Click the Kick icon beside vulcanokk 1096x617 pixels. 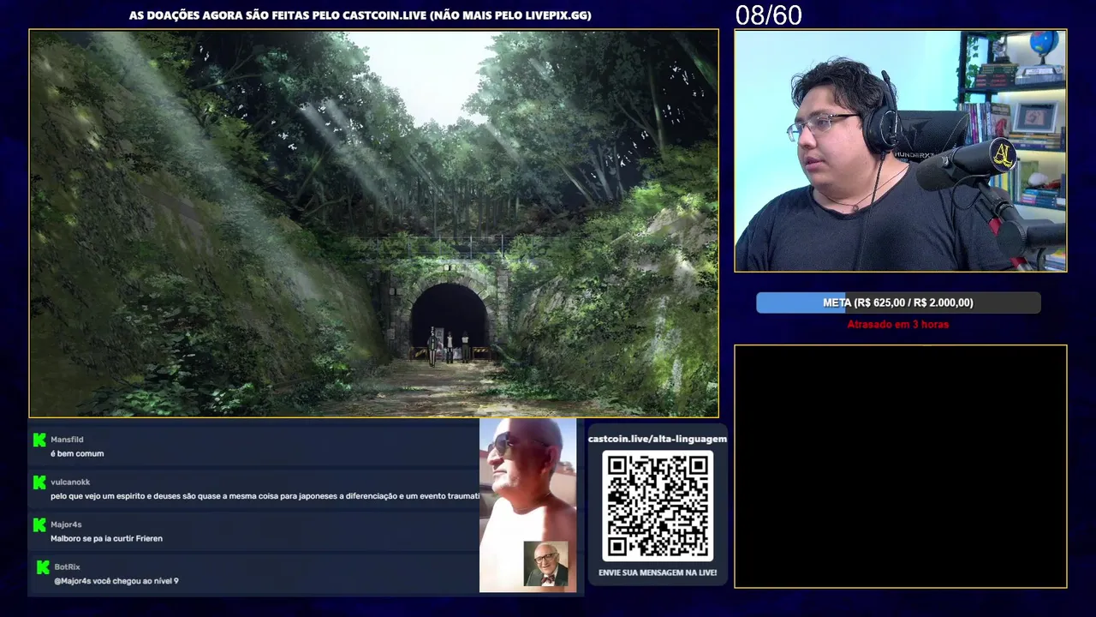39,482
